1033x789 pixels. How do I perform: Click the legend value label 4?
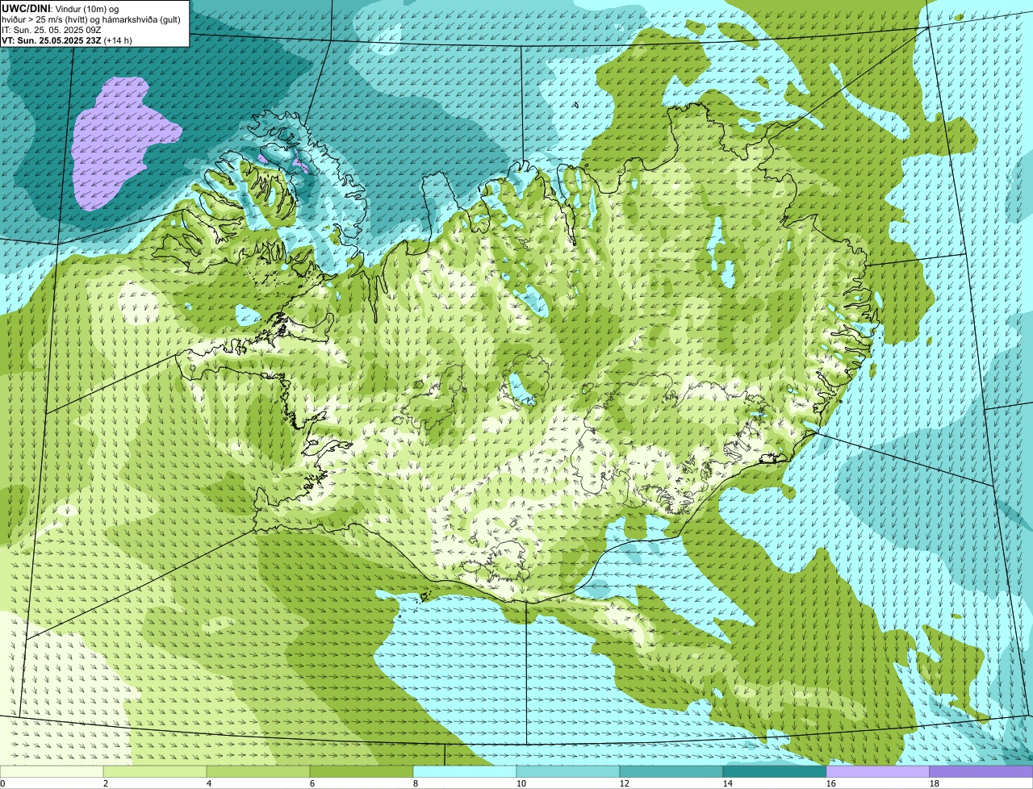click(209, 783)
